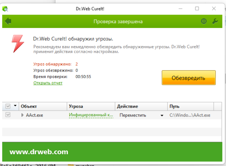Click the Инфицированный к... threat link
This screenshot has width=226, height=166.
click(91, 115)
